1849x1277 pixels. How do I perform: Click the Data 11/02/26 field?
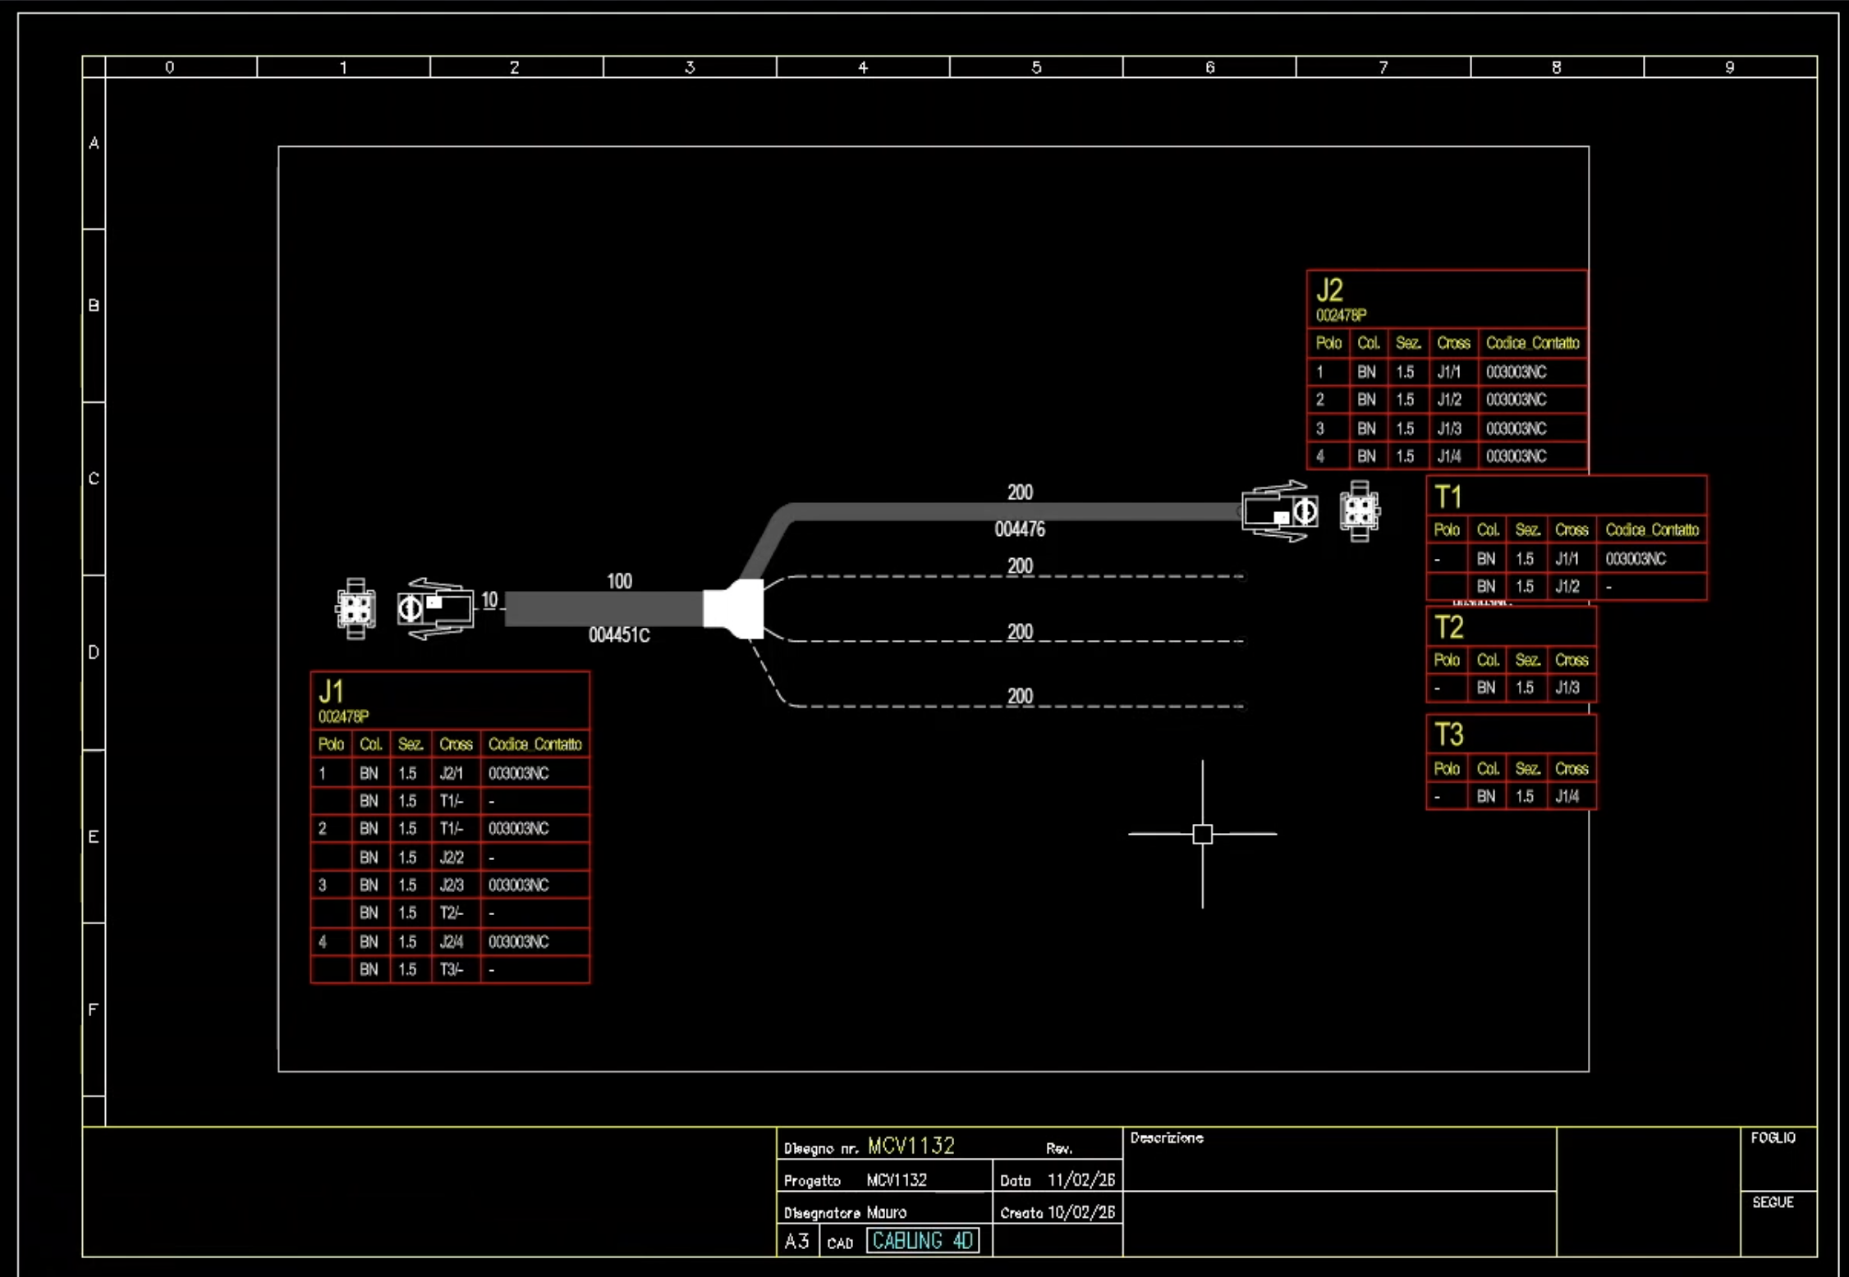point(1057,1179)
